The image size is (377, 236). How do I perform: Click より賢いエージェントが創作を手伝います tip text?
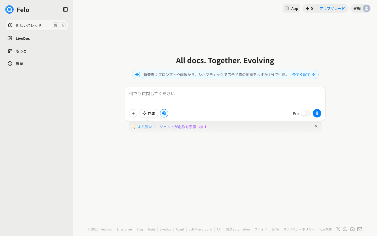coord(172,127)
